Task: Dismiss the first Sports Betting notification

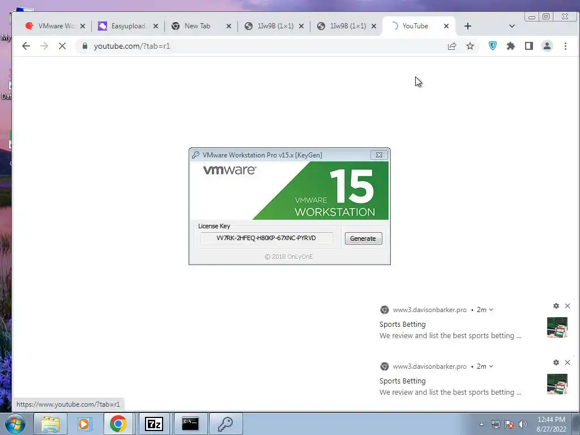Action: click(568, 306)
